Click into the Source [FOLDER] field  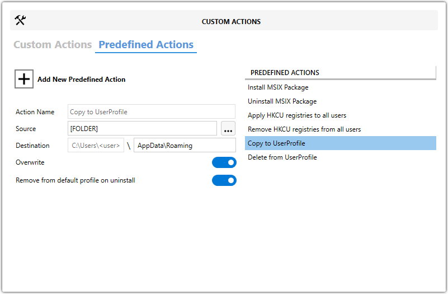click(x=142, y=128)
